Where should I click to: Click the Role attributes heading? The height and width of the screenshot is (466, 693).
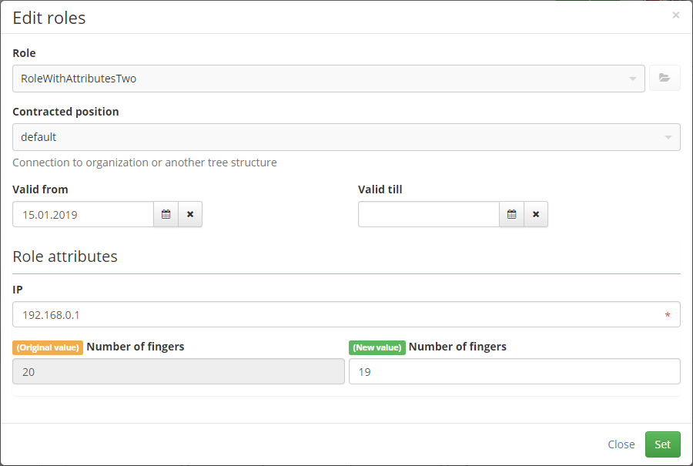point(65,256)
